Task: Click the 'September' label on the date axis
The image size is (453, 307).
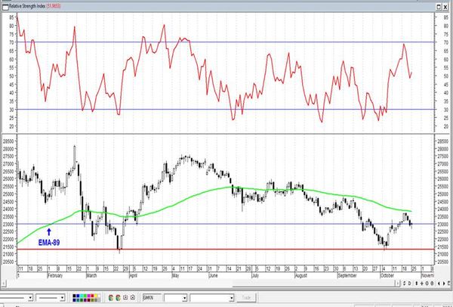Action: coord(347,276)
